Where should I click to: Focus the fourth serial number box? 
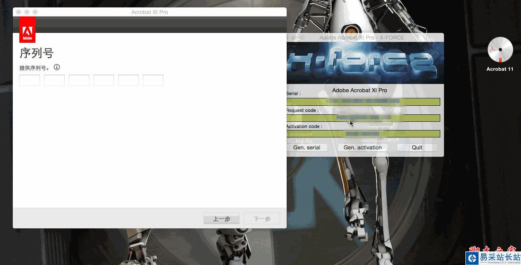pyautogui.click(x=104, y=80)
